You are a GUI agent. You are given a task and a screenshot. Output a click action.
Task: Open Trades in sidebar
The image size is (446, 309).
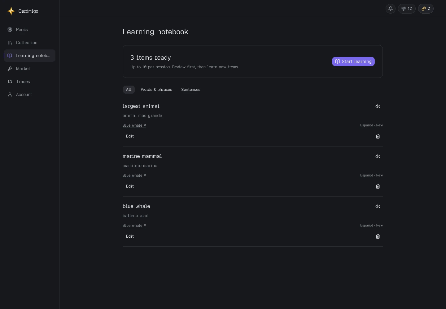coord(29,82)
